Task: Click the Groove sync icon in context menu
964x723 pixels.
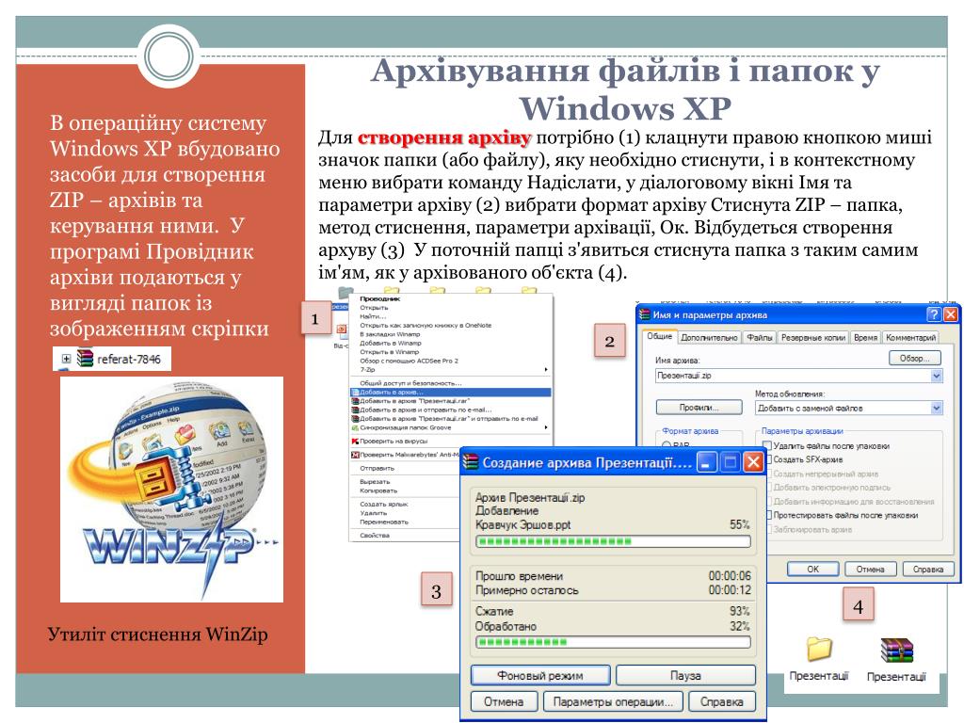Action: [x=355, y=428]
